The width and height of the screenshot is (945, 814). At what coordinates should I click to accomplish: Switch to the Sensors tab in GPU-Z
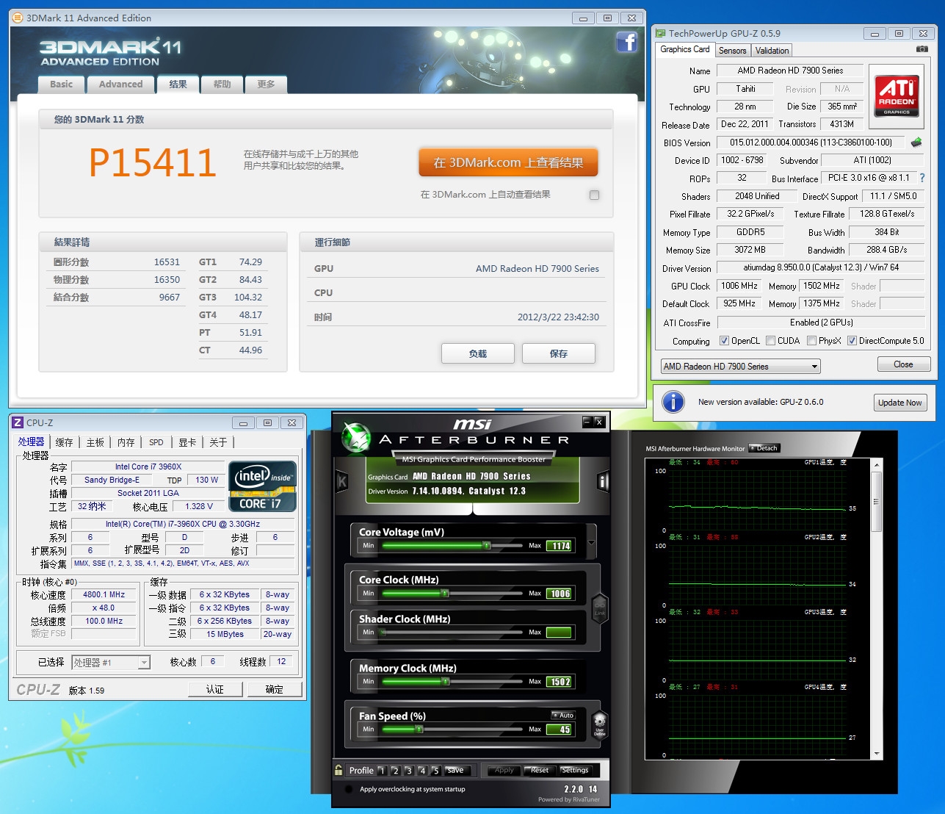click(x=732, y=51)
